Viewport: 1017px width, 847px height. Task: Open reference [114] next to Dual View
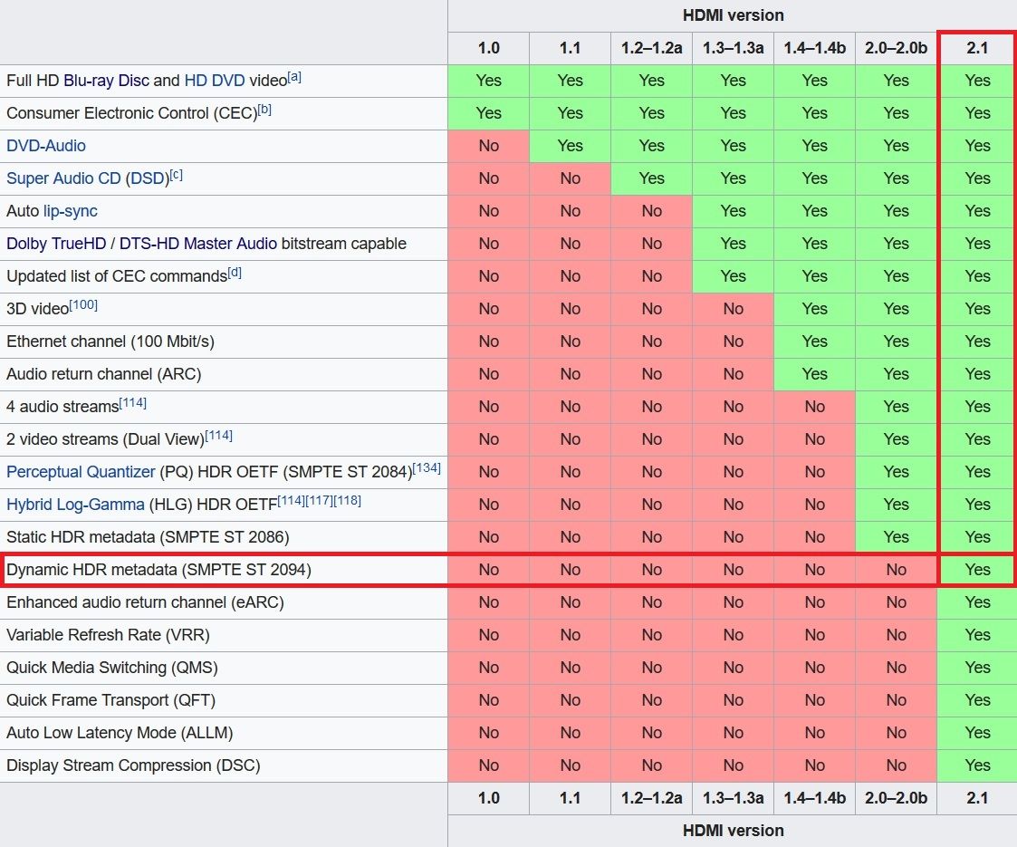(218, 436)
